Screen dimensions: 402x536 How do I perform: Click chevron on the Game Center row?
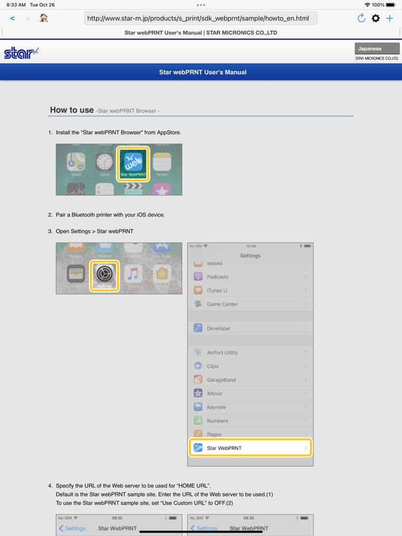306,304
